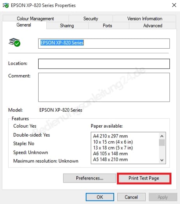Image resolution: width=180 pixels, height=204 pixels.
Task: Click the title bar printer icon
Action: click(x=6, y=5)
